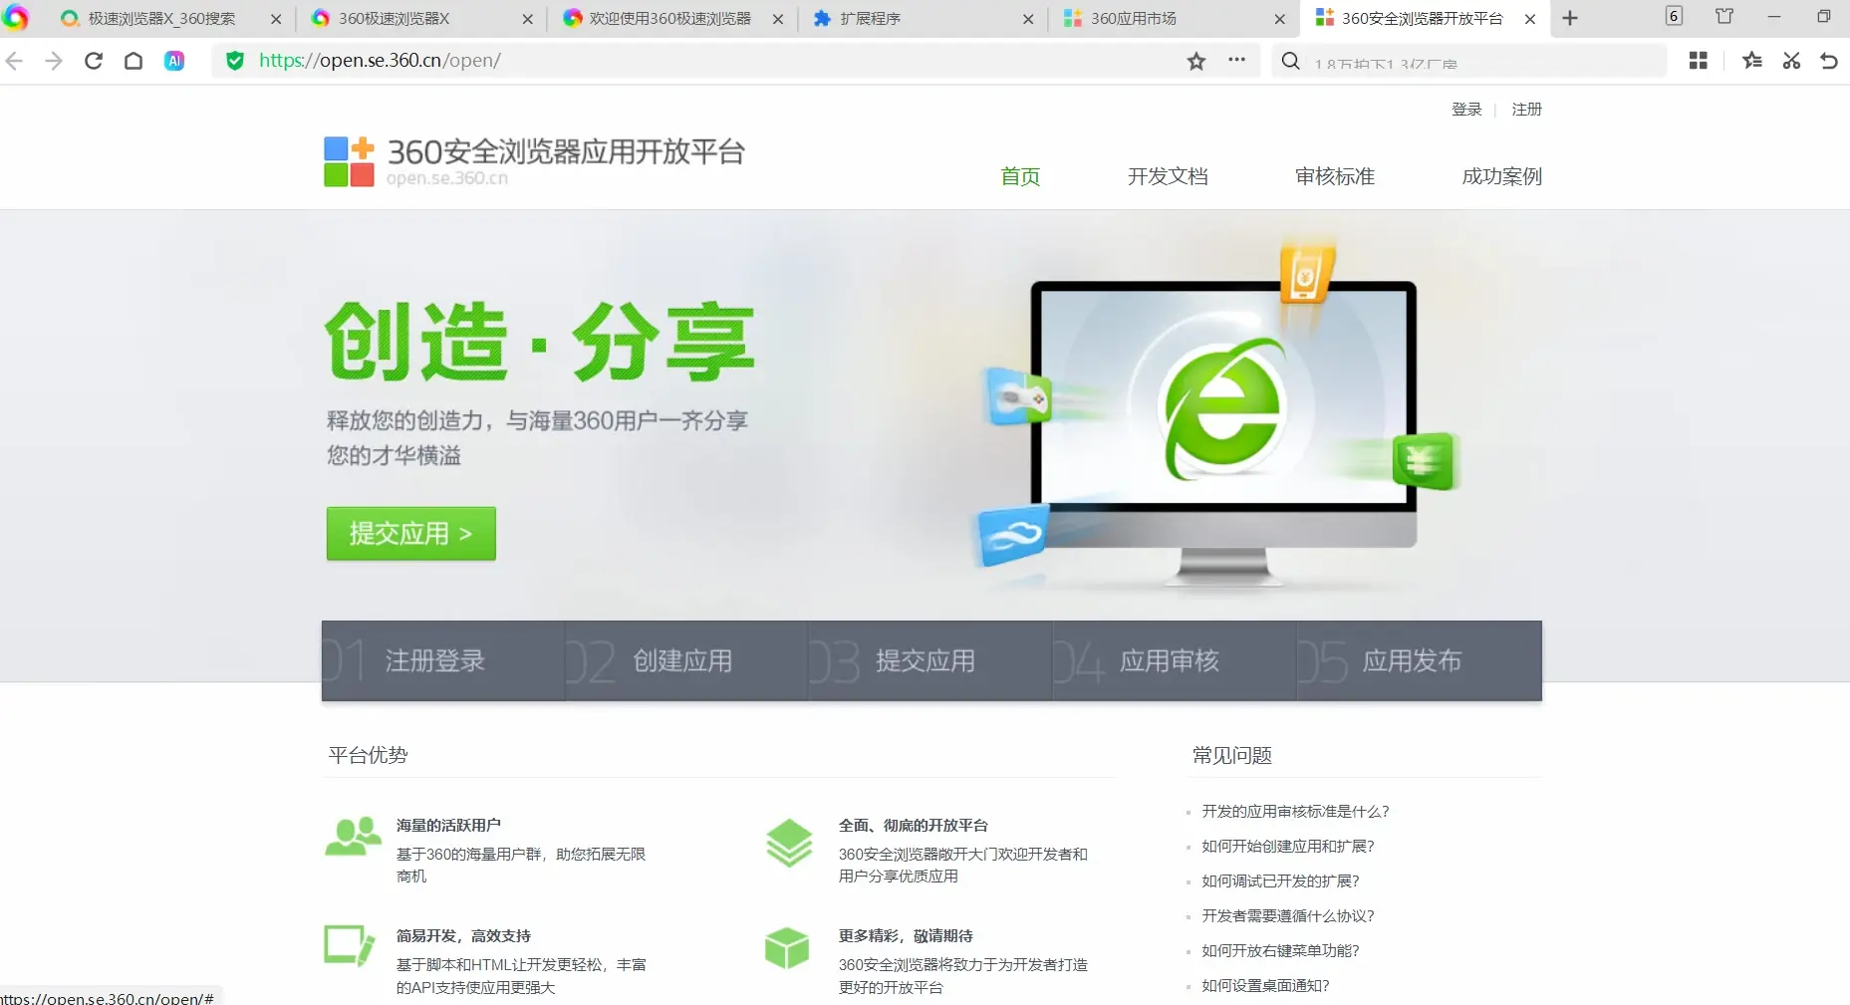This screenshot has height=1005, width=1850.
Task: Open a new tab with plus button
Action: pyautogui.click(x=1570, y=18)
